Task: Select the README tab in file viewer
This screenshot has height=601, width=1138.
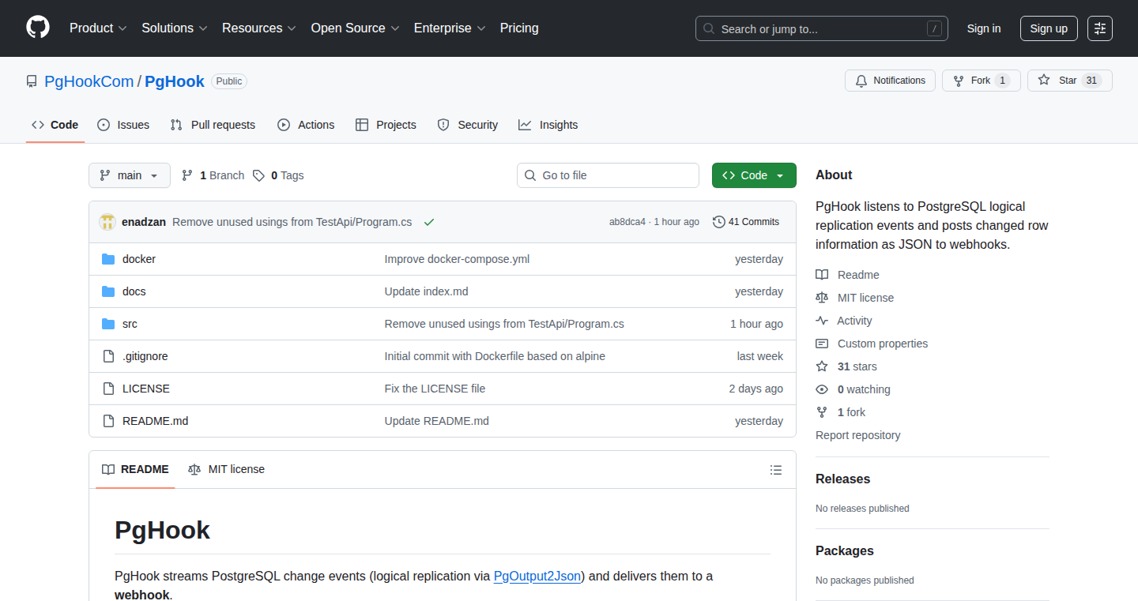Action: click(x=135, y=469)
